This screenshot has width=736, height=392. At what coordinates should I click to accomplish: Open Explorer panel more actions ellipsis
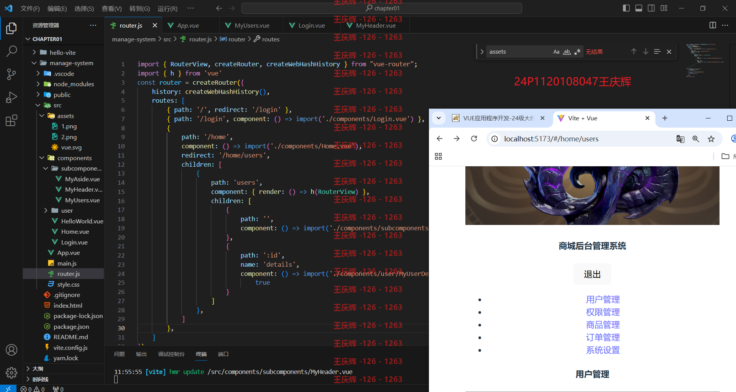(93, 25)
